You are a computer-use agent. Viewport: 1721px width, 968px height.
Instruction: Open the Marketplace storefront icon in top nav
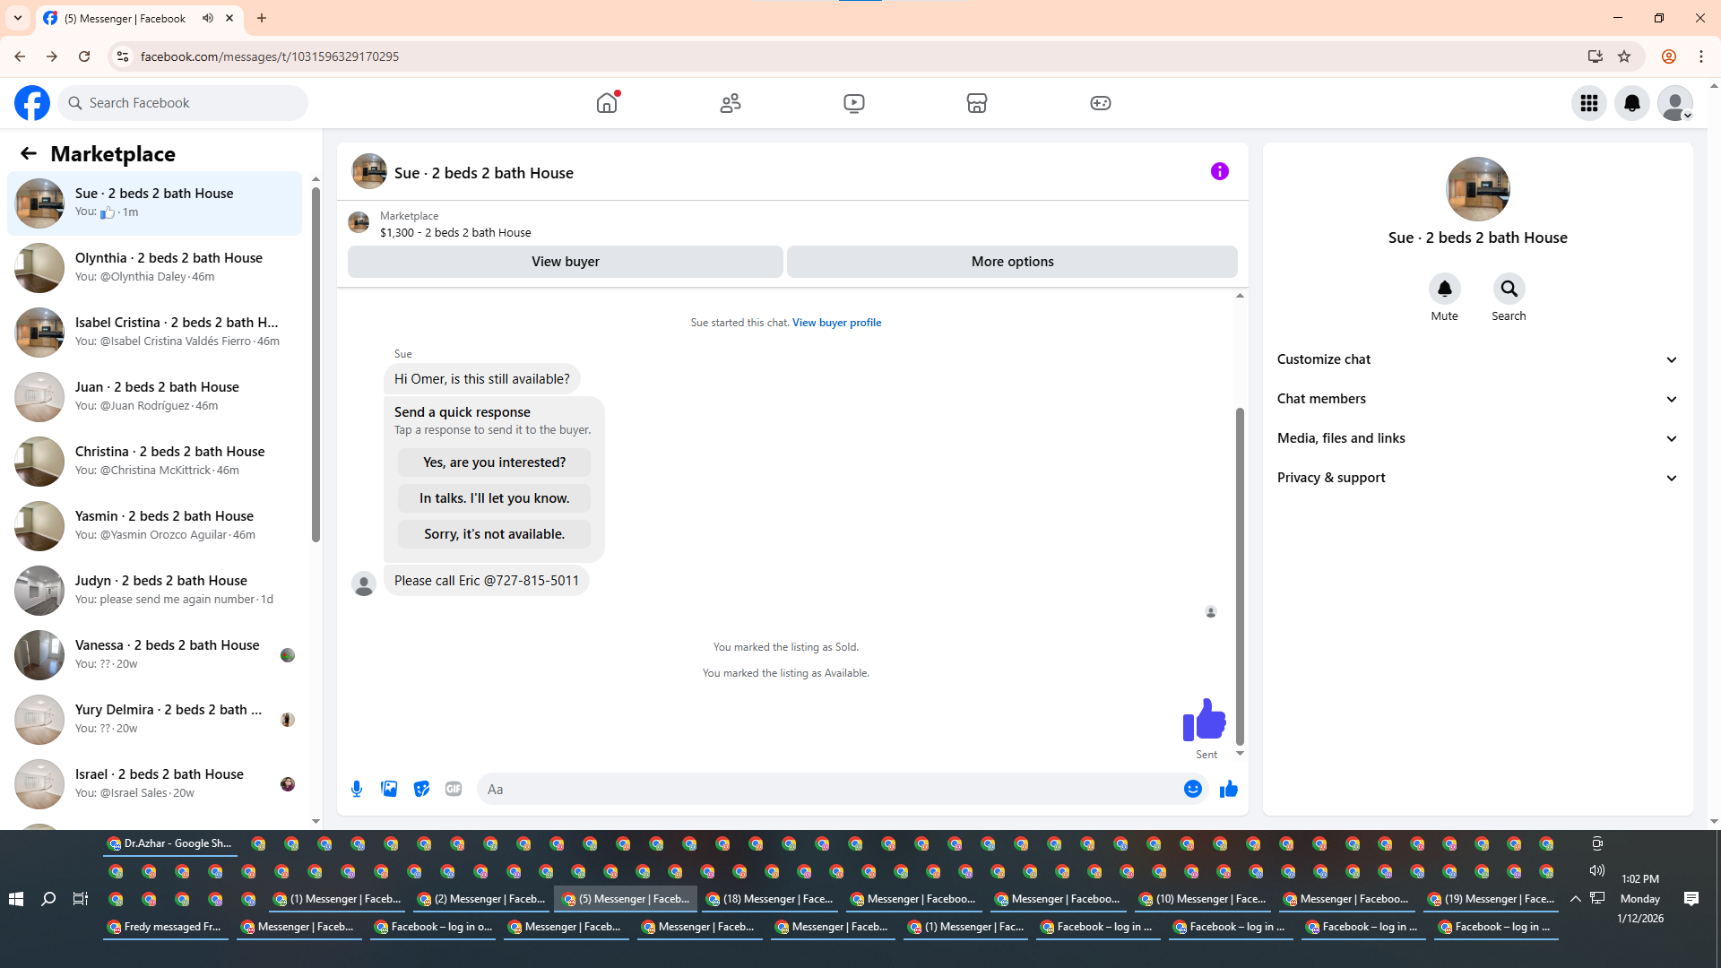[x=976, y=103]
